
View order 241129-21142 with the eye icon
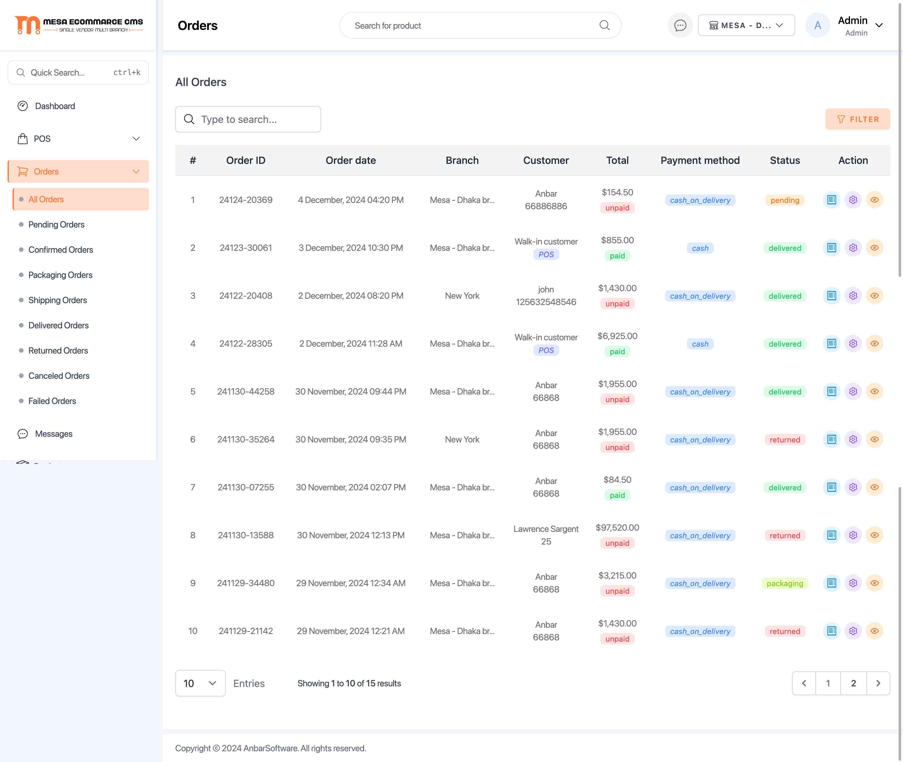tap(875, 632)
